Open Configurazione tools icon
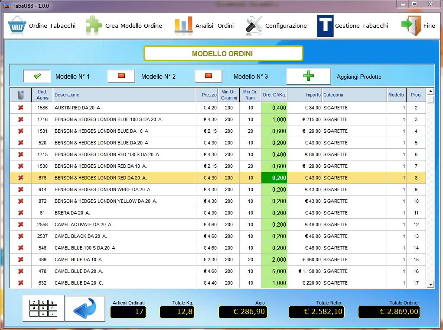443x330 pixels. click(x=254, y=26)
